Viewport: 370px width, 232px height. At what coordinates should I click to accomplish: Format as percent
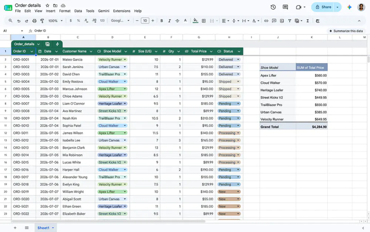tap(78, 21)
